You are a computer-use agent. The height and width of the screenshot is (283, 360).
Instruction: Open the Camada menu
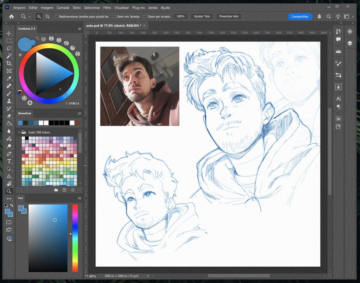pyautogui.click(x=63, y=8)
